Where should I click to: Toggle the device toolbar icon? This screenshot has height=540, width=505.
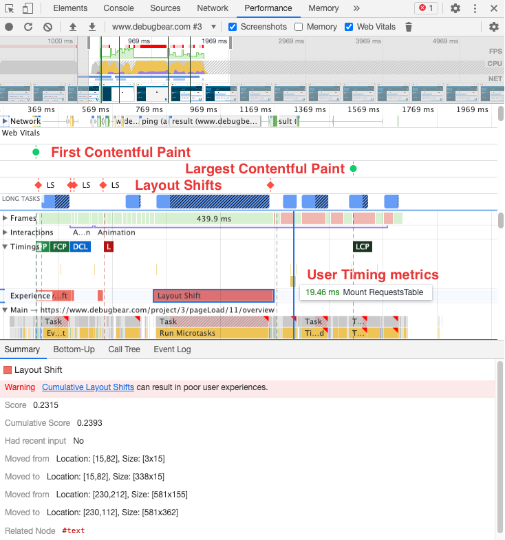point(28,8)
